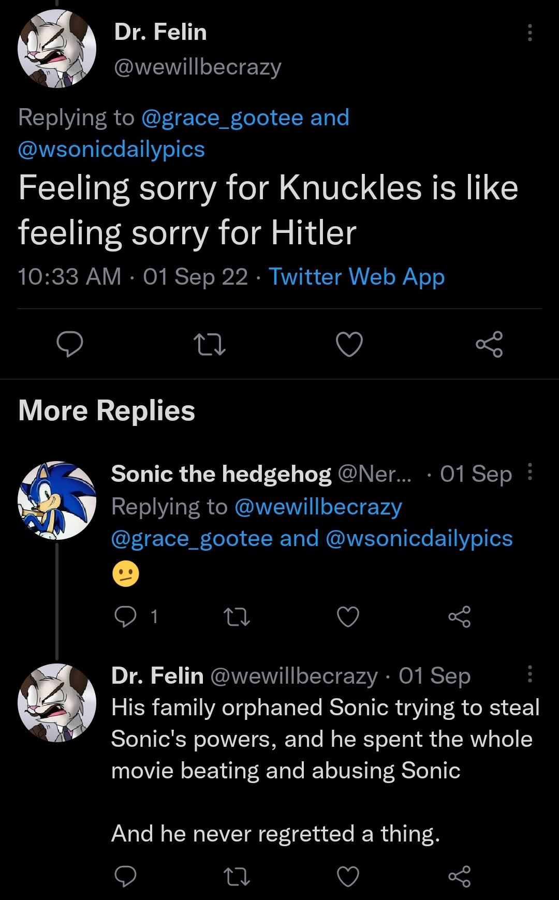Reply to Sonic the hedgehog's emoji tweet
Viewport: 559px width, 900px height.
[126, 616]
